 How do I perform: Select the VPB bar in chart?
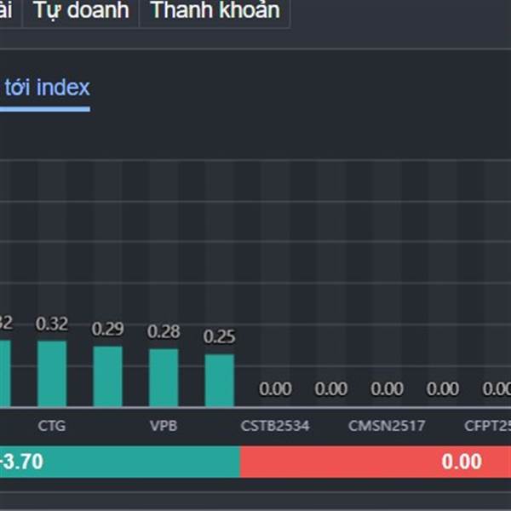click(164, 377)
